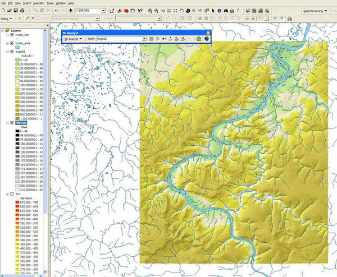
Task: Click the zoom in magnifier tool
Action: [150, 11]
